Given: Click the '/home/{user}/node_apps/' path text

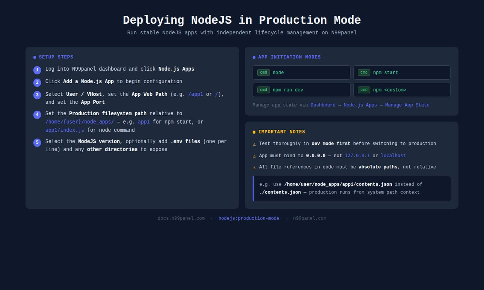Looking at the screenshot, I should [80, 122].
